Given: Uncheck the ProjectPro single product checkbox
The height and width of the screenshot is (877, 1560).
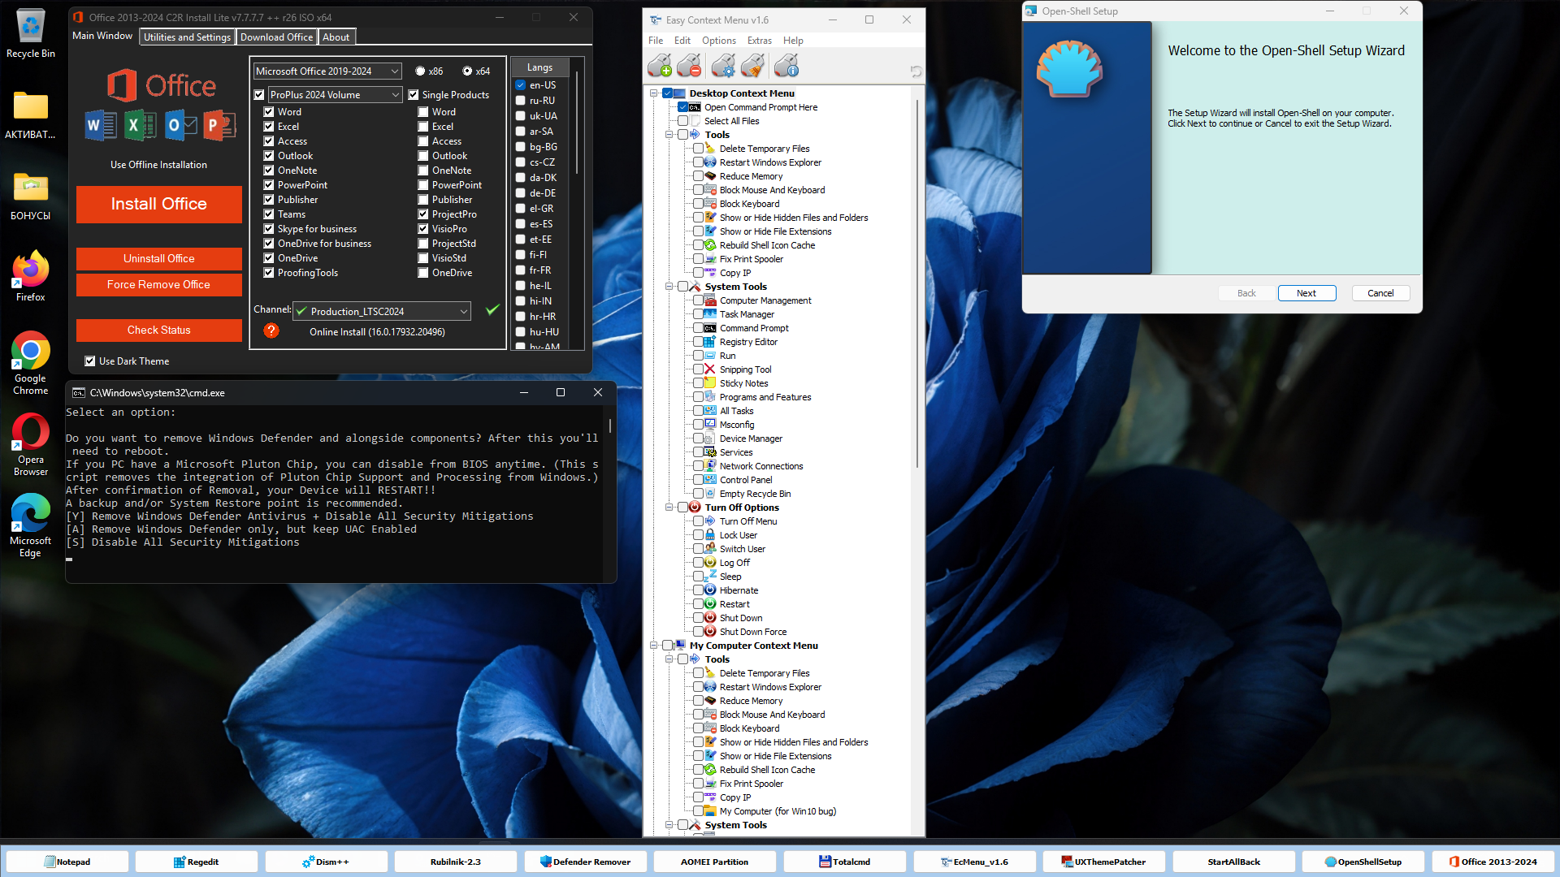Looking at the screenshot, I should click(422, 214).
